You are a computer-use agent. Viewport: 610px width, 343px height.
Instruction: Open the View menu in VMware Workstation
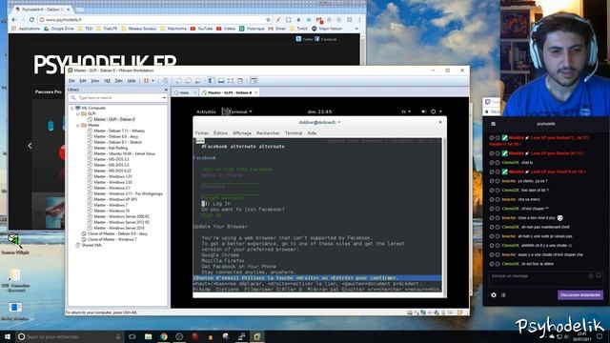(95, 81)
